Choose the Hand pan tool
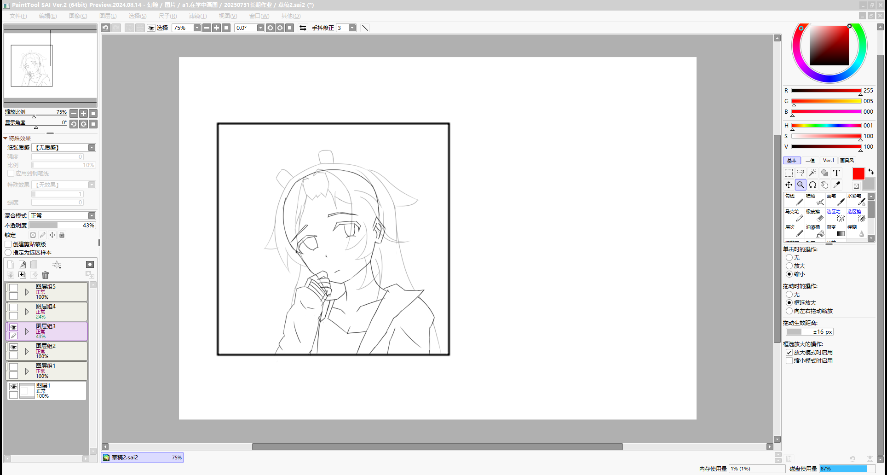 pos(824,185)
